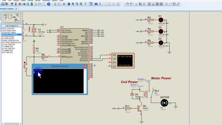Screen dimensions: 222x125
Task: Click inside the Virtual Terminal black console
Action: pyautogui.click(x=58, y=81)
